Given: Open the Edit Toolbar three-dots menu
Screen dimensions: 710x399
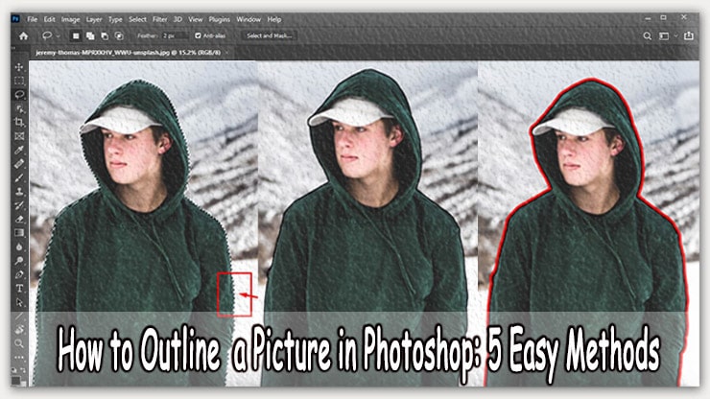Looking at the screenshot, I should click(x=19, y=358).
